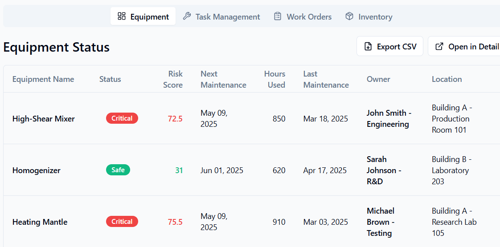This screenshot has height=247, width=500.
Task: Click owner John Smith - Engineering
Action: click(x=388, y=118)
